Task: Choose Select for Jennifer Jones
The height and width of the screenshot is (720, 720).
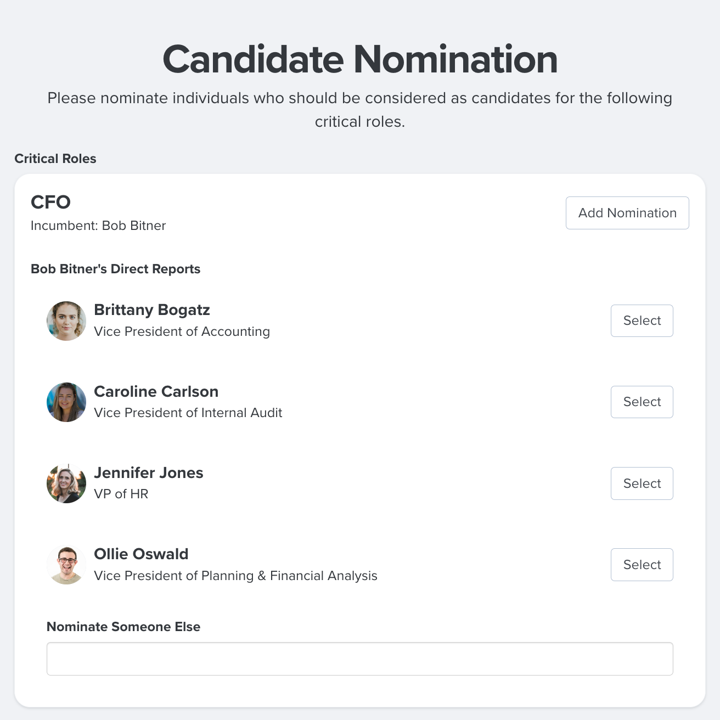Action: [642, 483]
